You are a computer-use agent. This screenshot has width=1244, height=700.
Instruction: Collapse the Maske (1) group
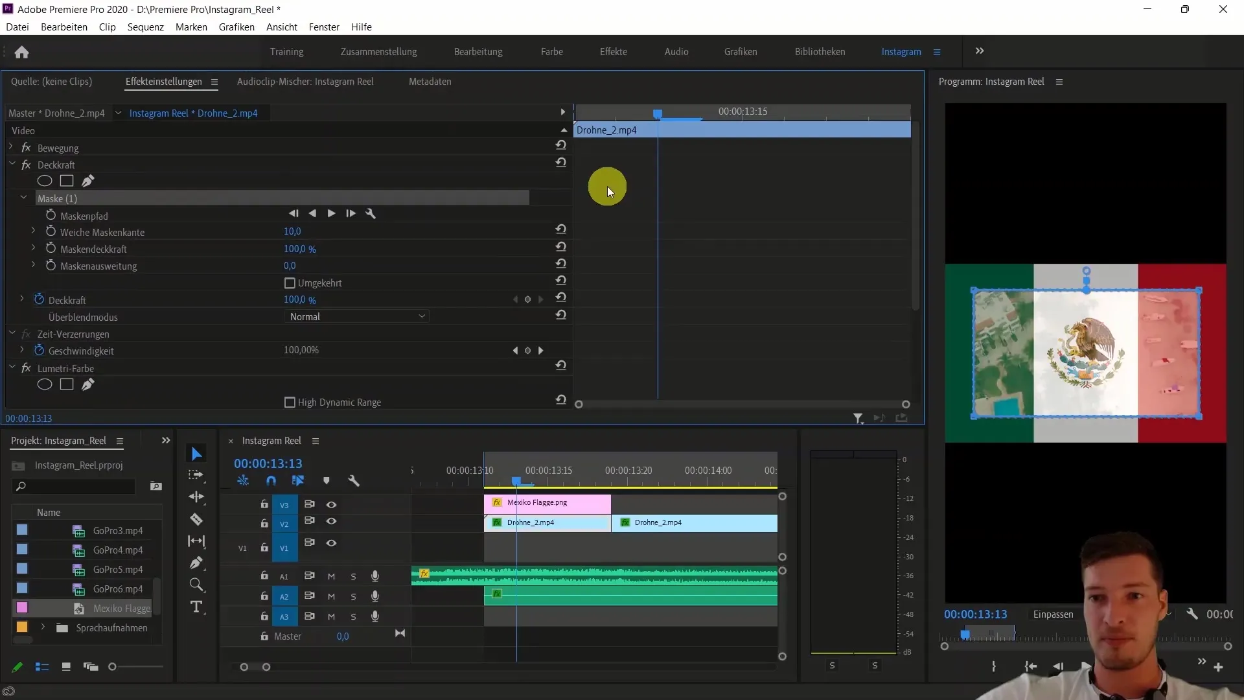pos(23,198)
